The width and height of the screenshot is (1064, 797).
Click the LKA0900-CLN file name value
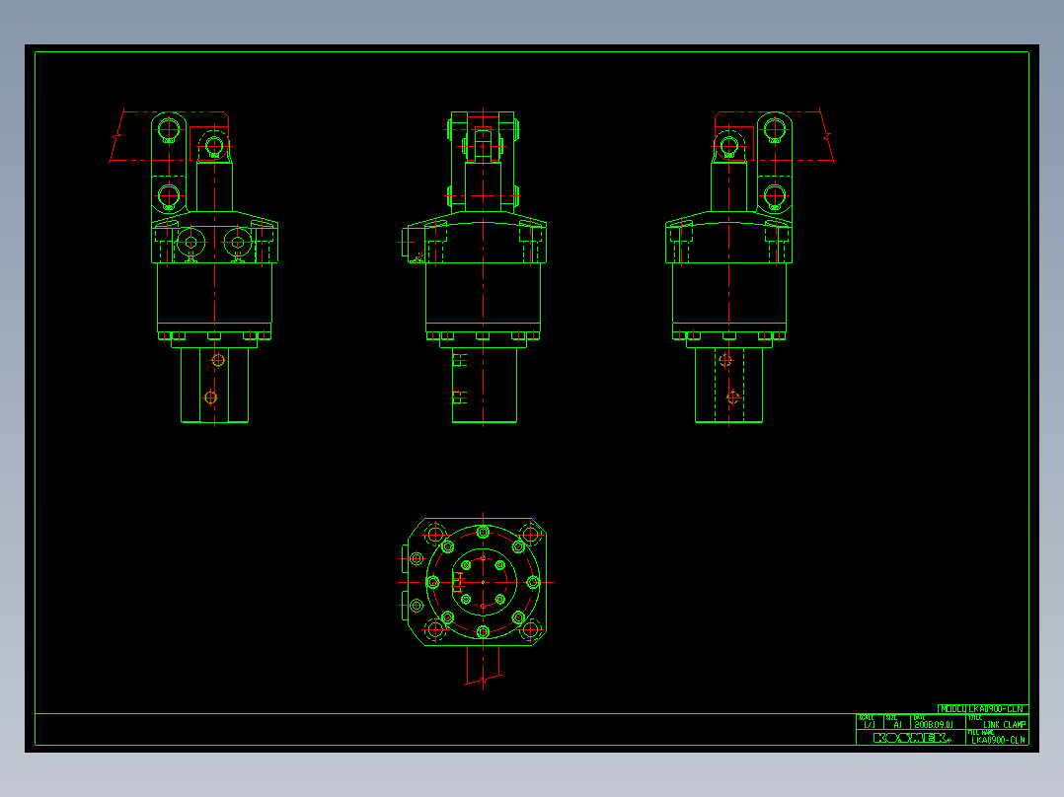[x=998, y=740]
